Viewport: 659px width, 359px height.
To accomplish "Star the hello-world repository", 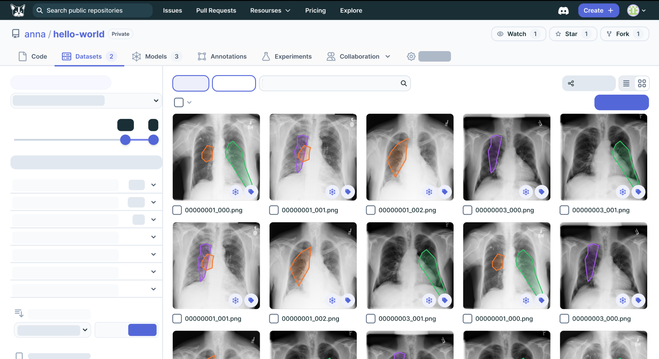I will (572, 34).
